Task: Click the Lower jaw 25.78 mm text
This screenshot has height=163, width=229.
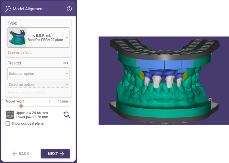Action: click(x=32, y=117)
